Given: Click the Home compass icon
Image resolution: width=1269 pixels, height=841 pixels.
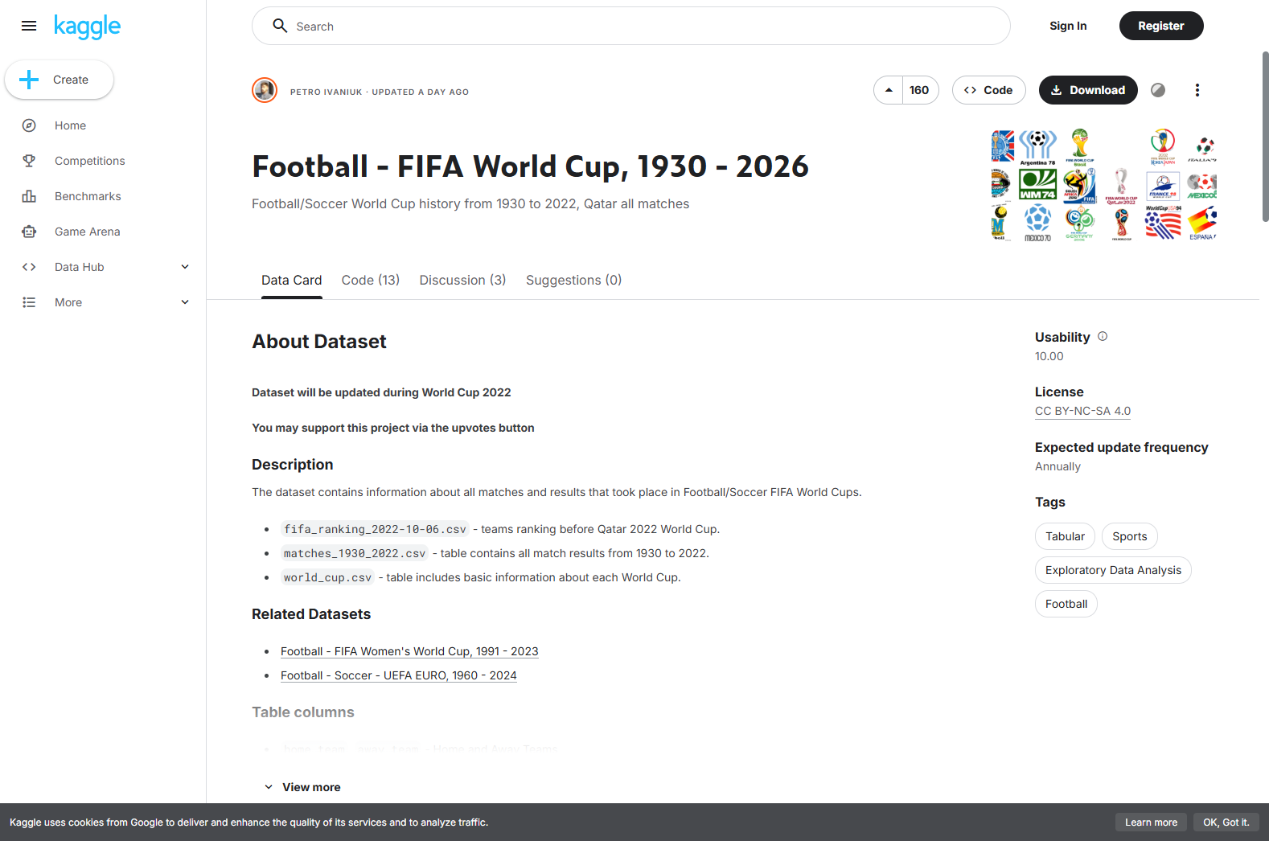Looking at the screenshot, I should point(29,125).
